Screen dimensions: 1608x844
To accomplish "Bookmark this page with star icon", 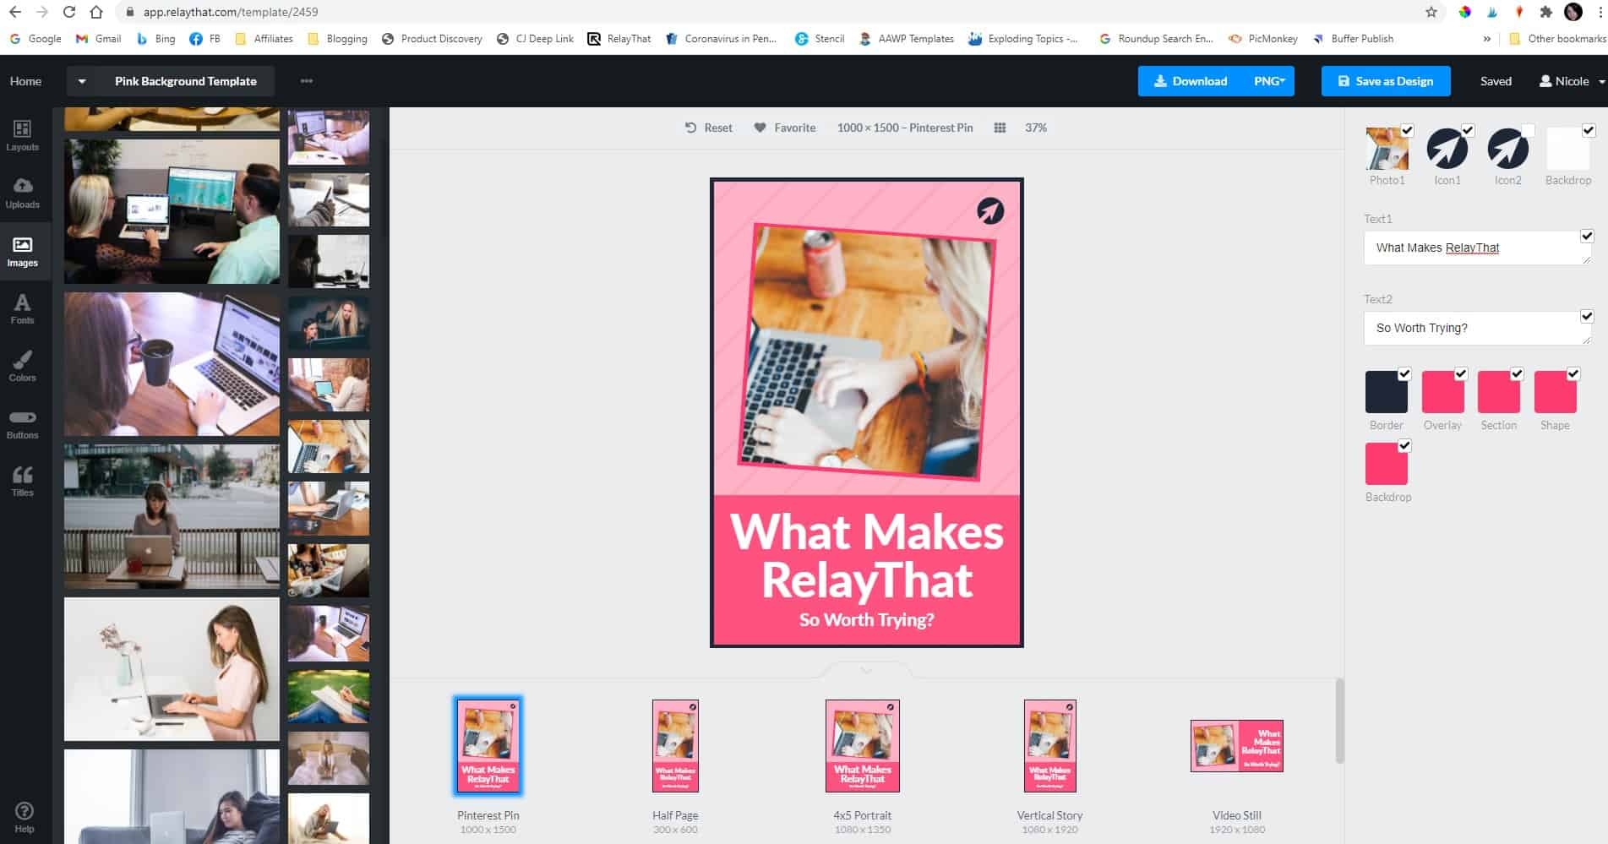I will pos(1431,12).
